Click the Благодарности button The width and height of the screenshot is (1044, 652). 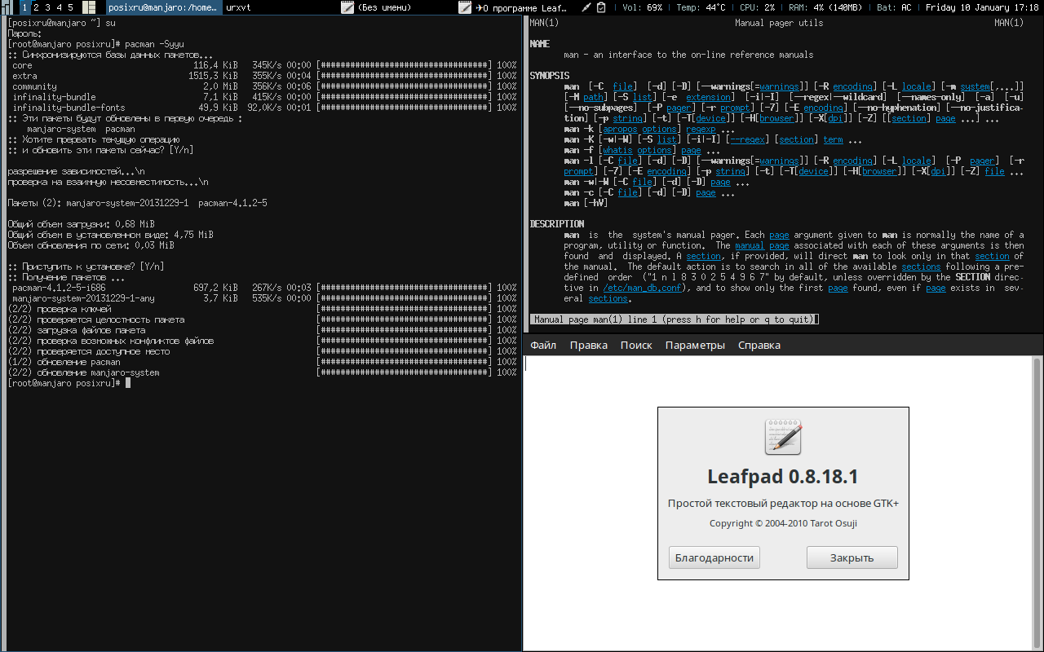[x=714, y=557]
